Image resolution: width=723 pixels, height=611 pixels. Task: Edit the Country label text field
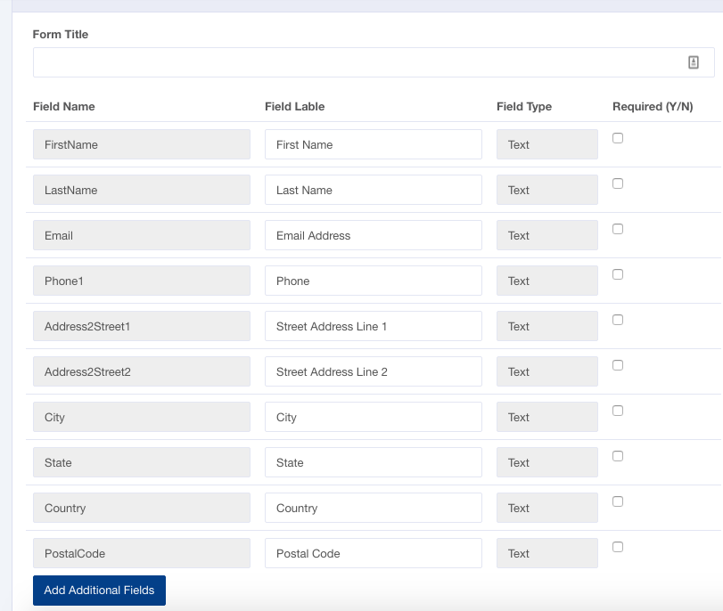pos(373,508)
